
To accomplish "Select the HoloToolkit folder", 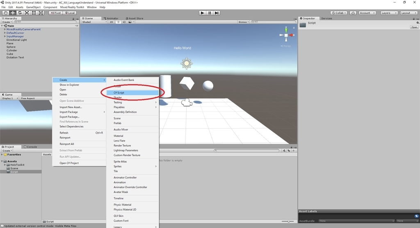I will pyautogui.click(x=17, y=165).
